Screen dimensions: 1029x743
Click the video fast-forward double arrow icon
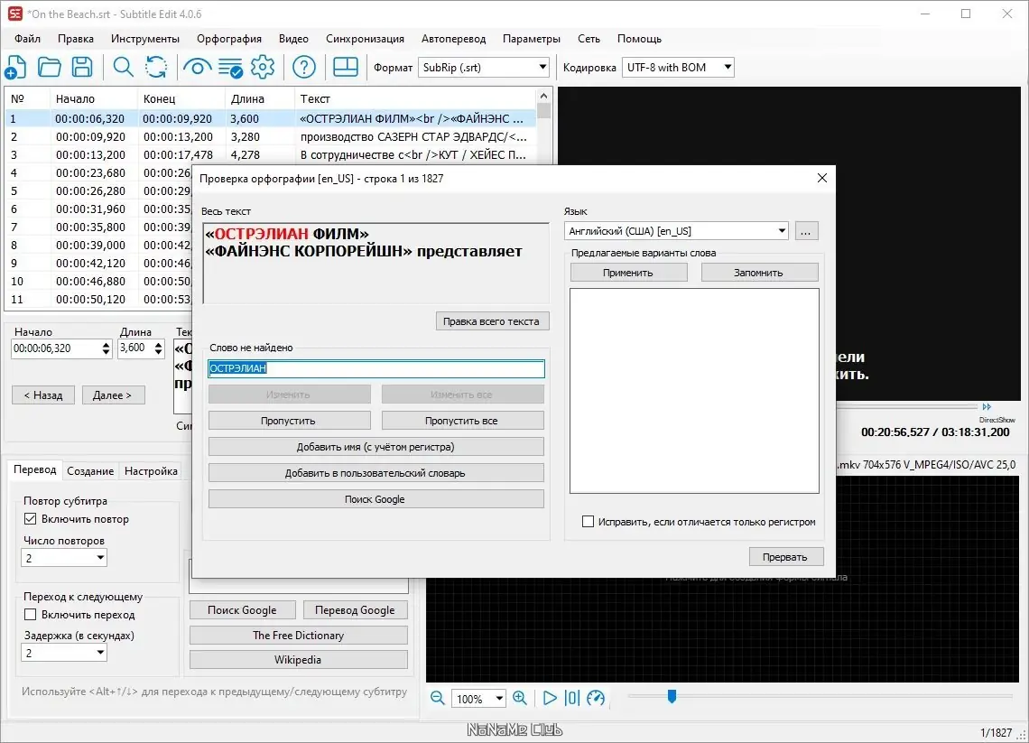pos(987,407)
